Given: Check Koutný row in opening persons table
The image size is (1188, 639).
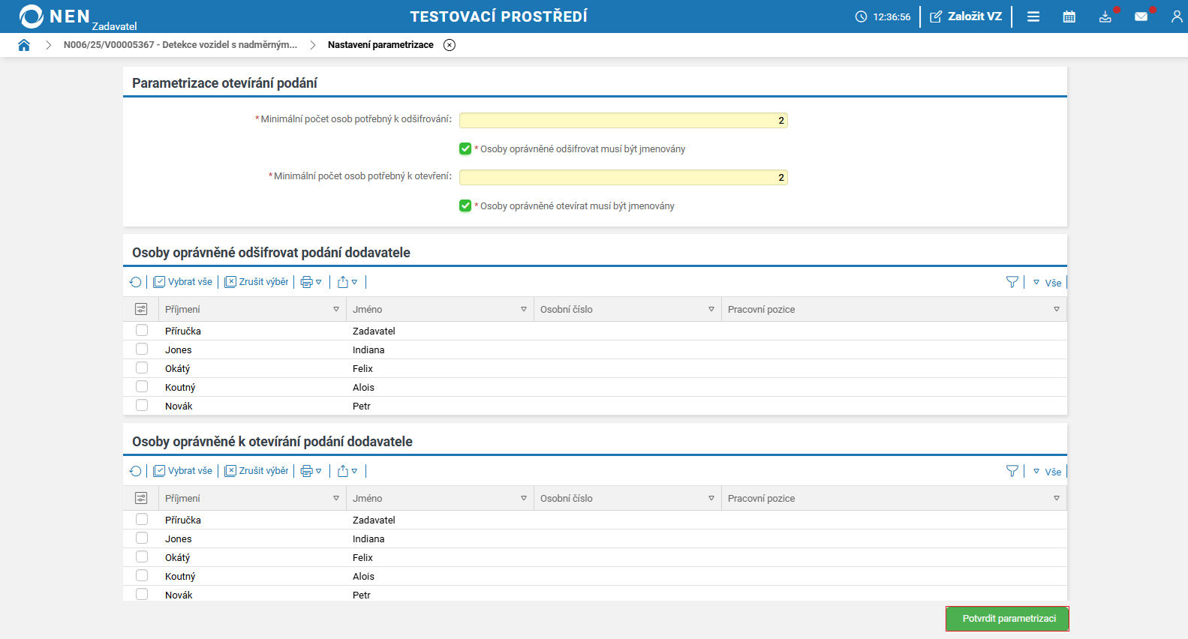Looking at the screenshot, I should 142,575.
